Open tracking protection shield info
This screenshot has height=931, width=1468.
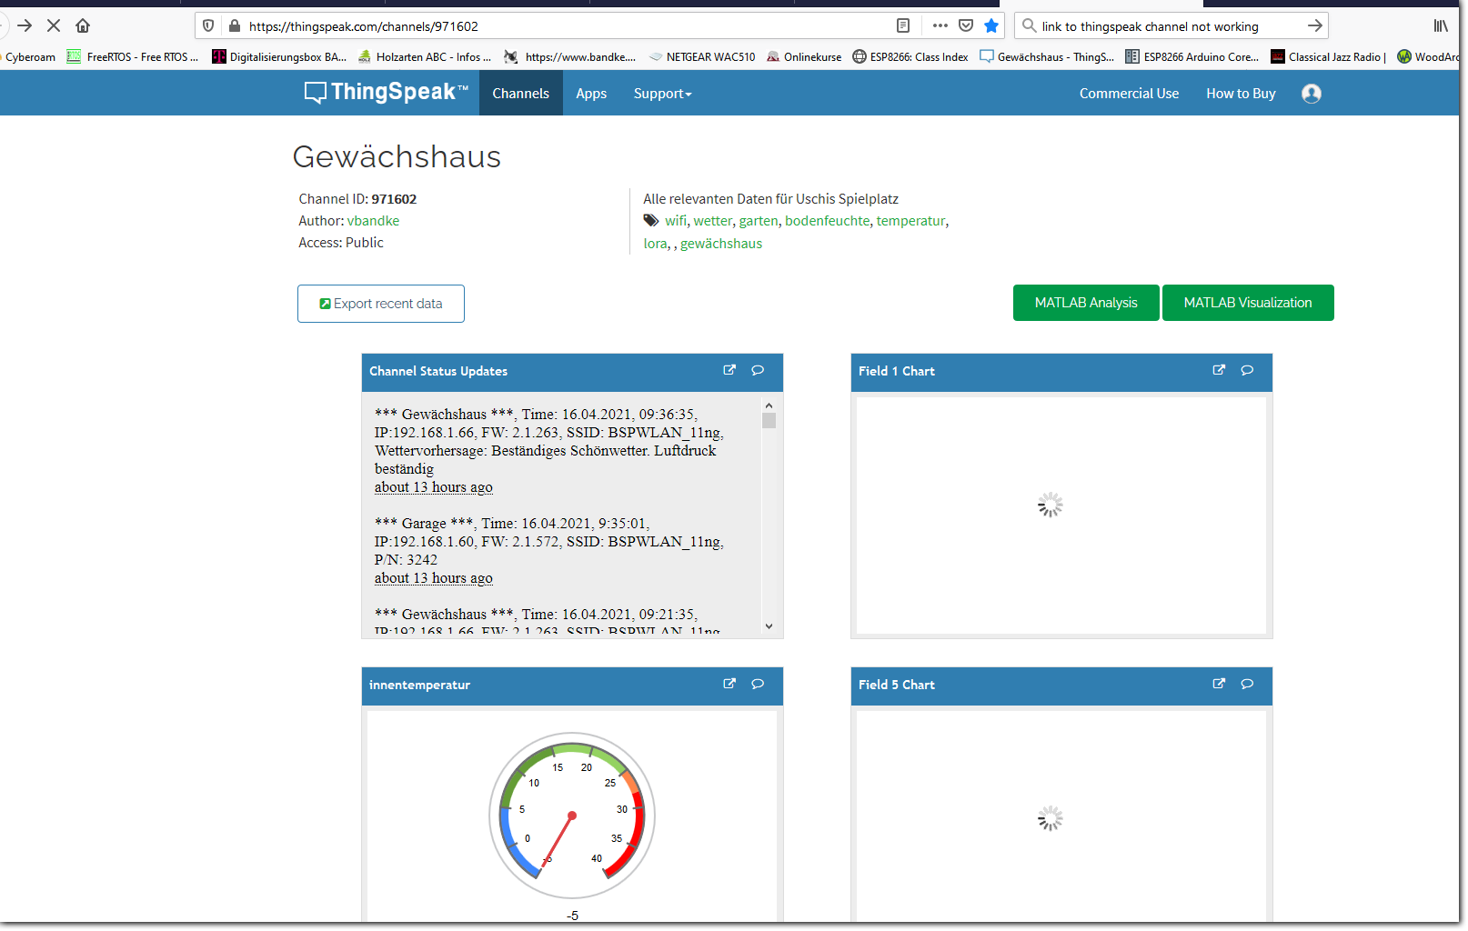208,25
